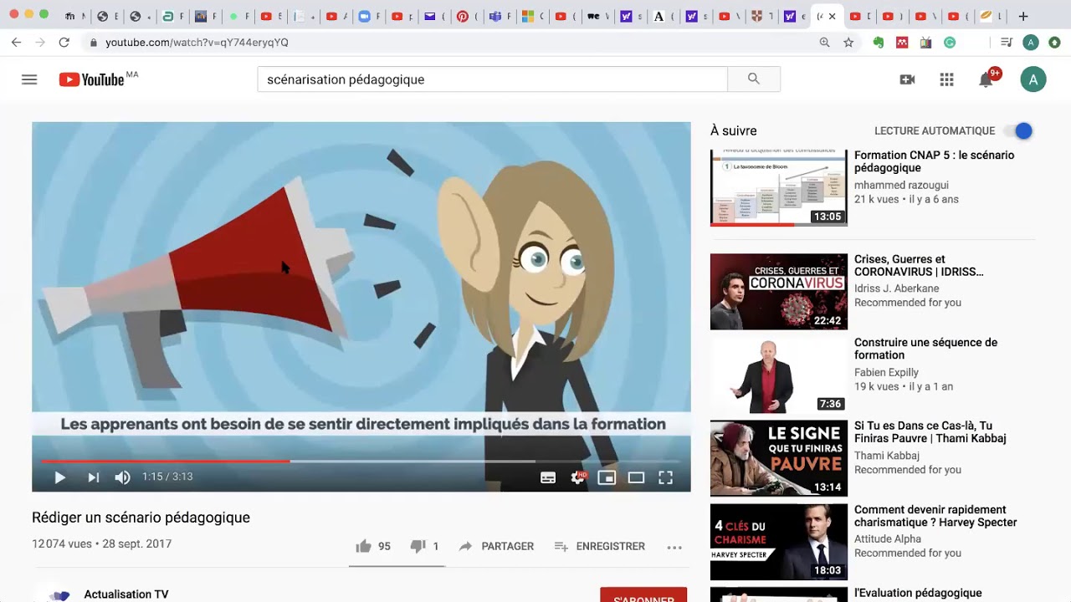1071x602 pixels.
Task: Click ENREGISTRER to save the video
Action: 600,546
